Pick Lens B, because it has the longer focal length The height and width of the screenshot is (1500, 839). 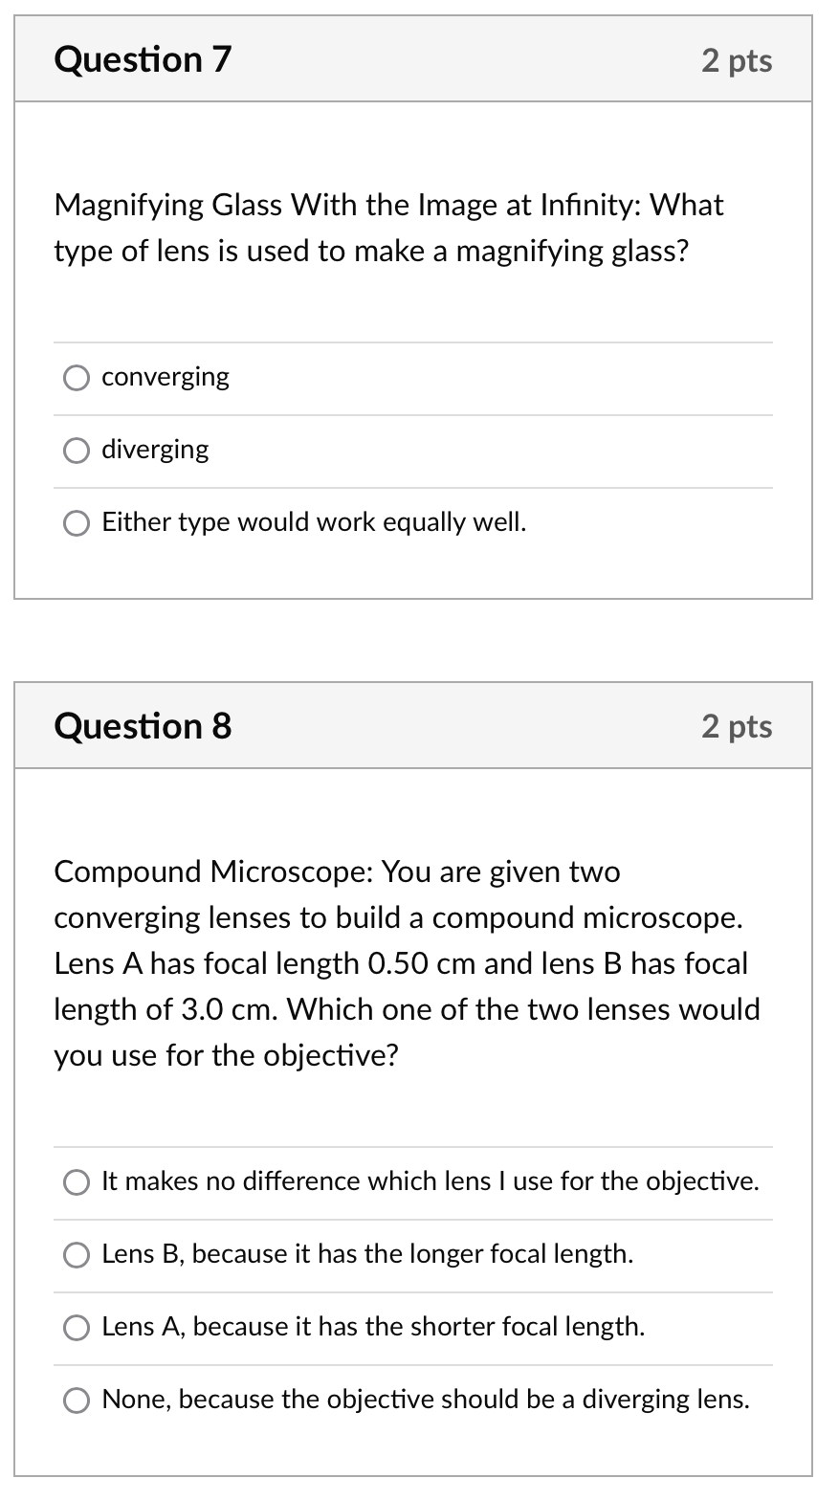click(77, 1254)
